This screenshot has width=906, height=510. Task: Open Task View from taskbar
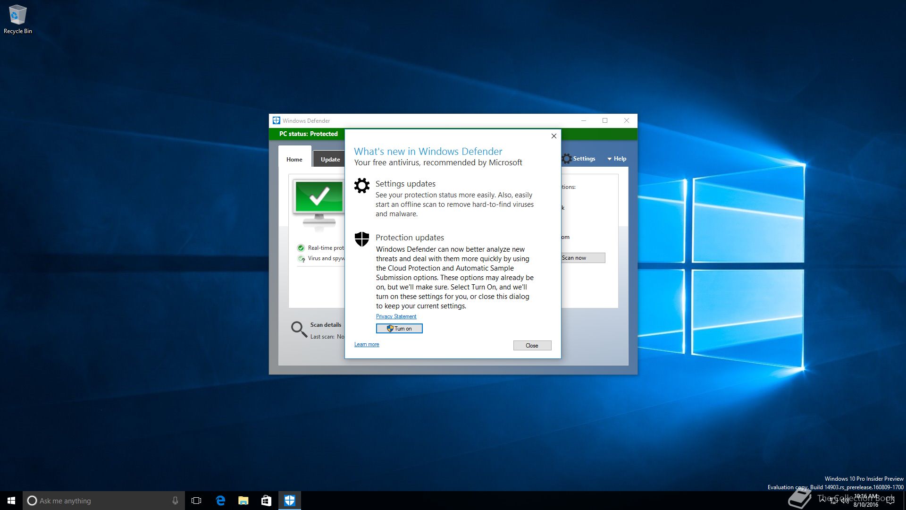point(196,501)
